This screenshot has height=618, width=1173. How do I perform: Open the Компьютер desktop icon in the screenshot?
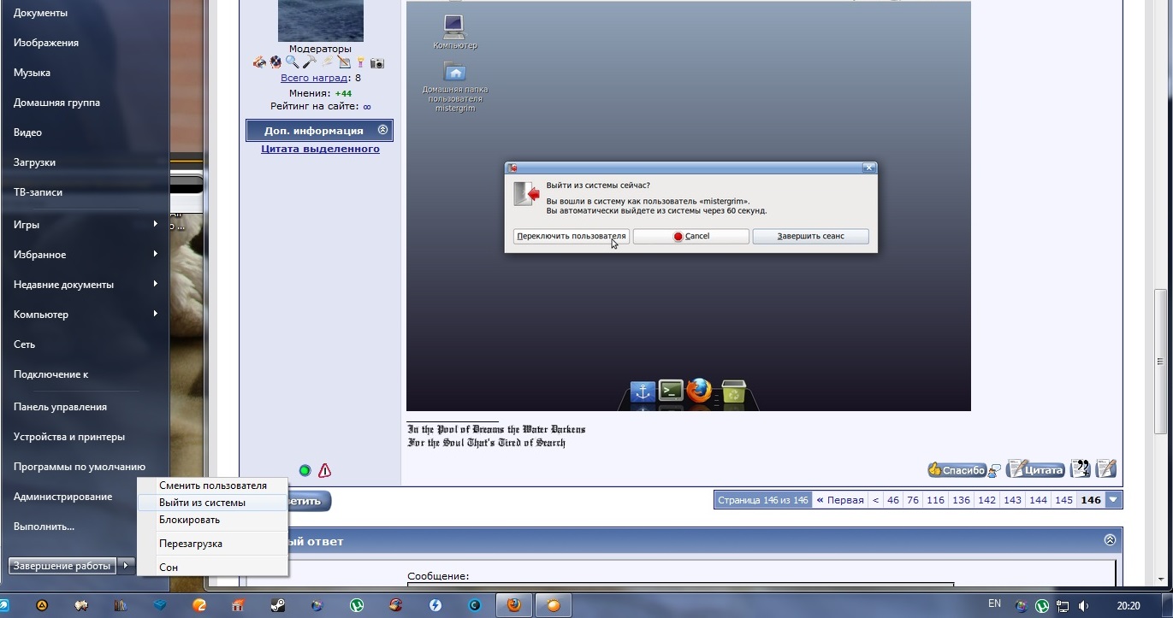[454, 26]
